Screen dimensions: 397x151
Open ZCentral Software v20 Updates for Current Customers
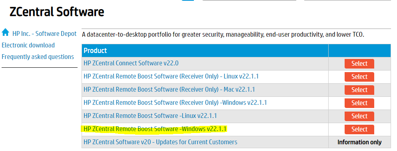pyautogui.click(x=160, y=142)
